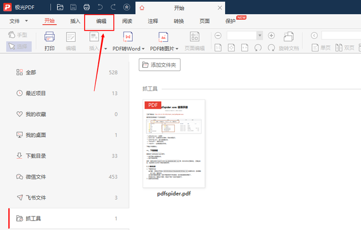The width and height of the screenshot is (361, 230).
Task: Click the home icon in title bar
Action: (126, 7)
